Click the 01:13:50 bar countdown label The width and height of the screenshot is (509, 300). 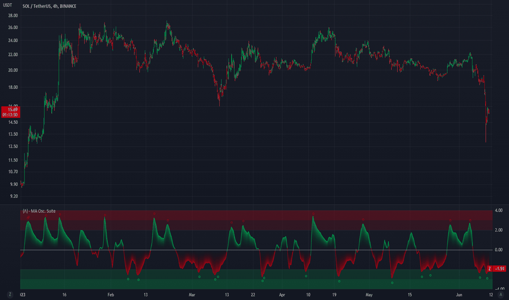click(10, 115)
